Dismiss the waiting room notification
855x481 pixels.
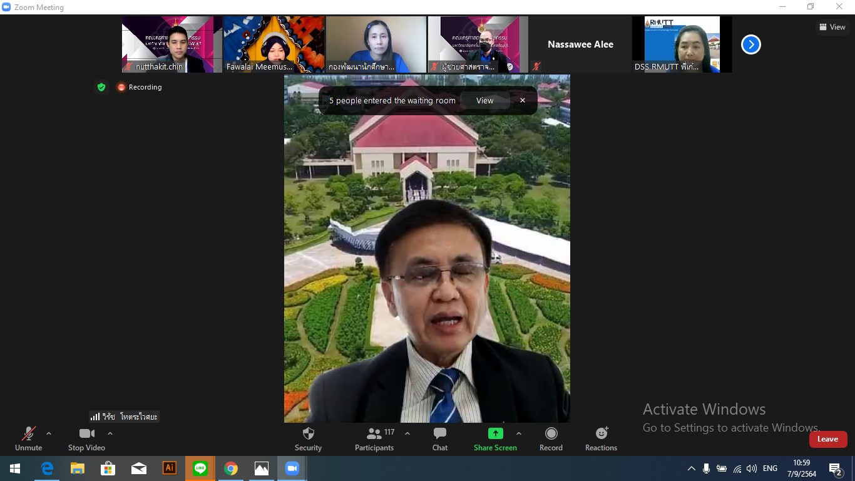tap(523, 100)
